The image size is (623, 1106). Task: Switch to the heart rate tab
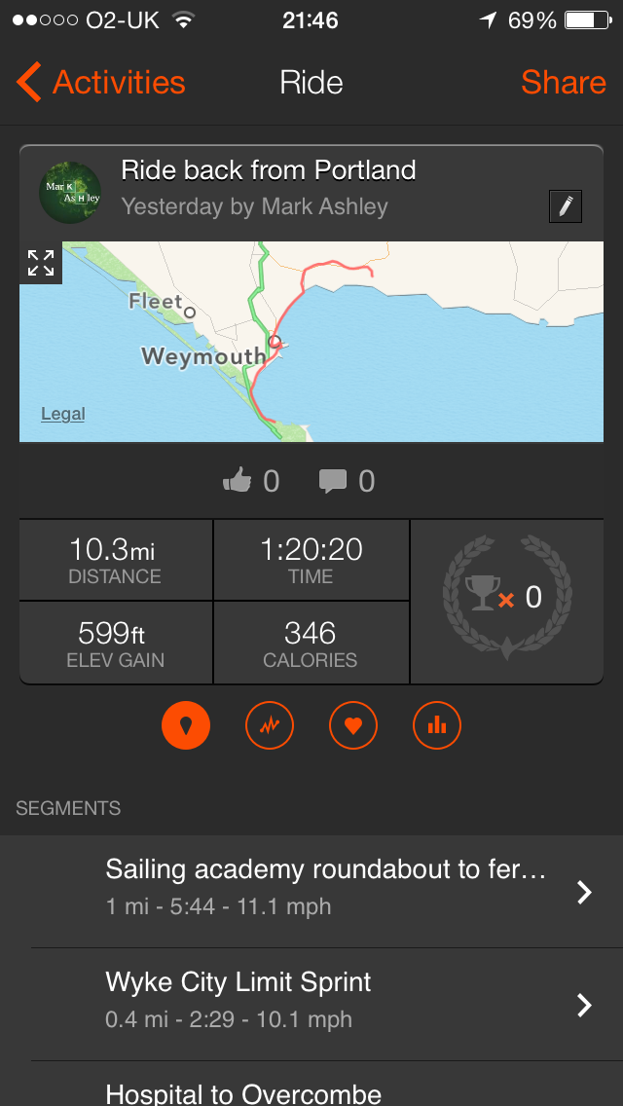coord(353,725)
